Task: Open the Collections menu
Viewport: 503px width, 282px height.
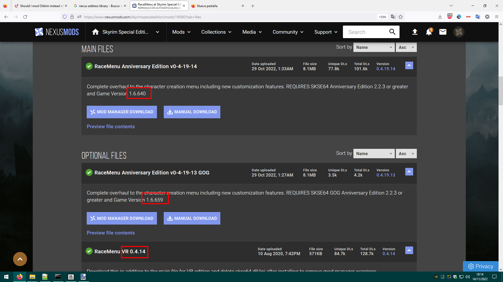Action: [x=216, y=32]
